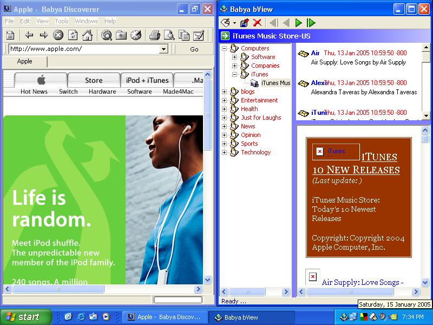The width and height of the screenshot is (433, 325).
Task: Expand the Software folder under Computers
Action: coord(234,57)
